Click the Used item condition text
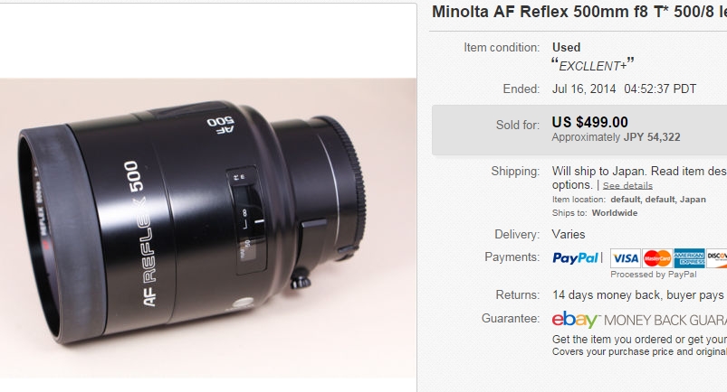 coord(566,47)
